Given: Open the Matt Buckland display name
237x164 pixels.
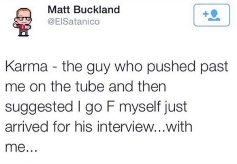Looking at the screenshot, I should pos(84,9).
